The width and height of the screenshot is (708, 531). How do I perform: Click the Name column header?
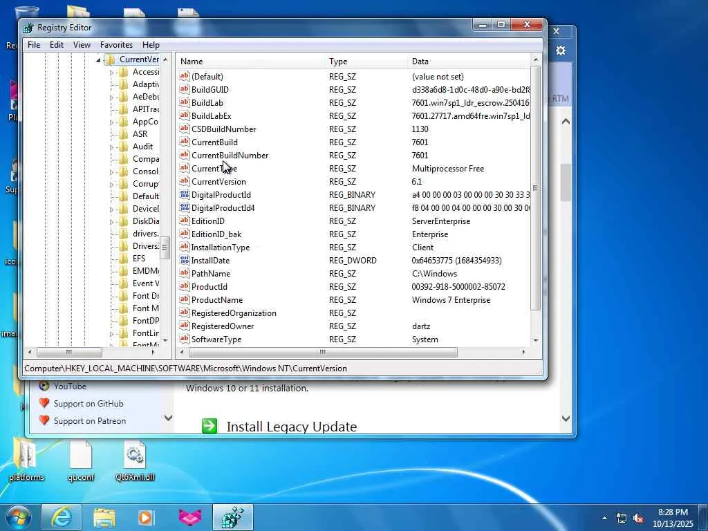251,62
